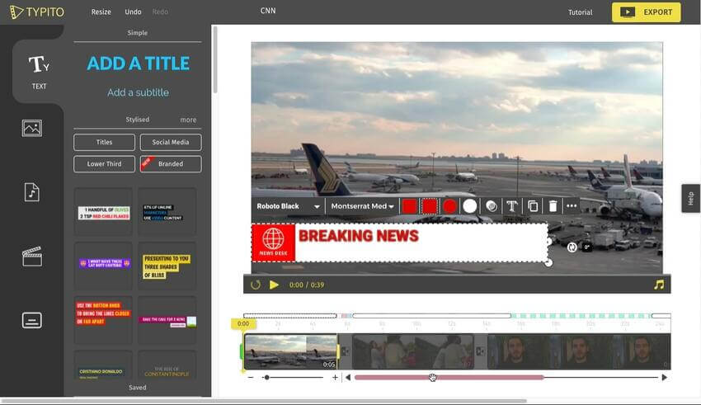Viewport: 701px width, 405px height.
Task: Duplicate the selected text element
Action: click(x=533, y=206)
